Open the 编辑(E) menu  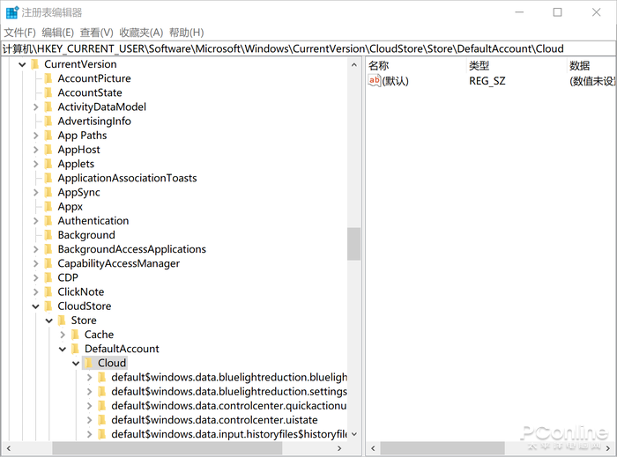click(x=57, y=33)
